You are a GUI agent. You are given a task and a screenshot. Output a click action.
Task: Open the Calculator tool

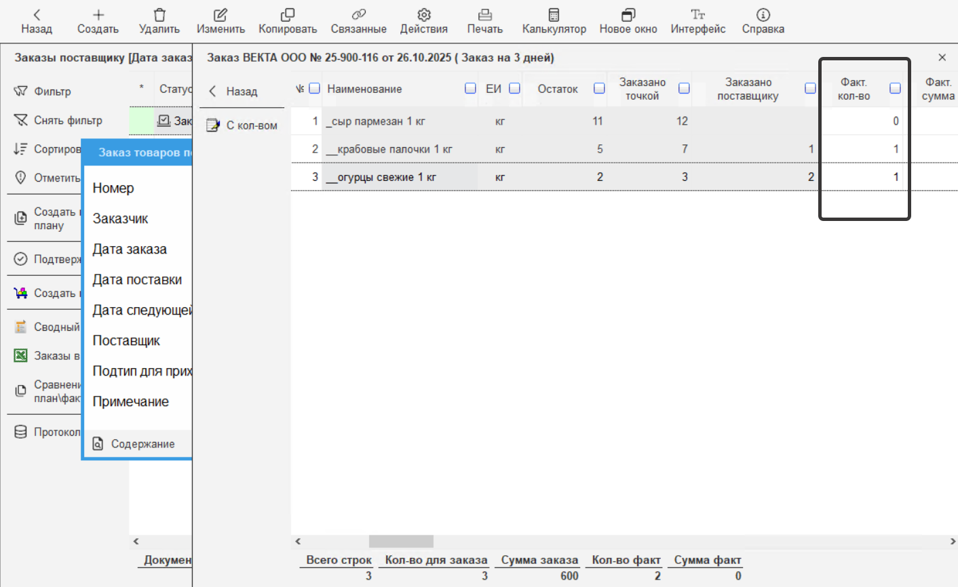(554, 15)
